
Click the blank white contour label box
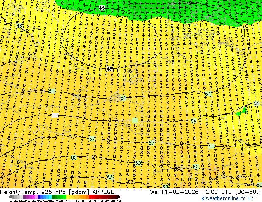pyautogui.click(x=55, y=115)
